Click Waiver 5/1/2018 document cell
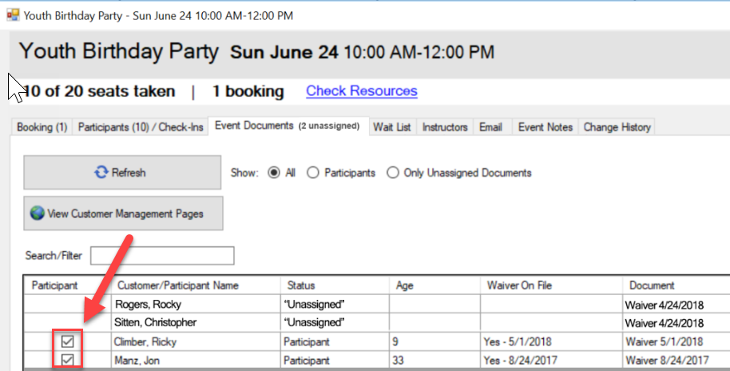The height and width of the screenshot is (371, 730). pos(664,342)
